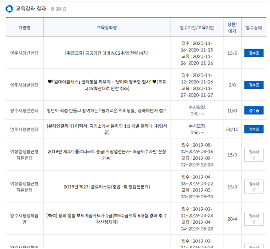Select 여성일생활균형 지원센터 cell in 제3기 플로리스트 row
The height and width of the screenshot is (249, 270).
click(x=24, y=155)
